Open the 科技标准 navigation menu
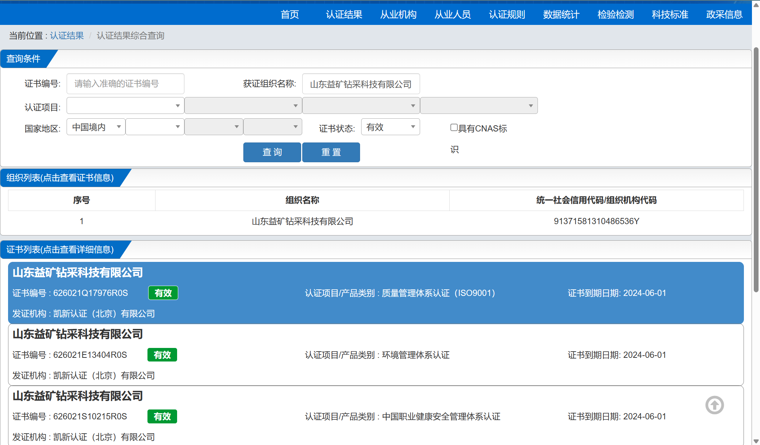 [670, 15]
